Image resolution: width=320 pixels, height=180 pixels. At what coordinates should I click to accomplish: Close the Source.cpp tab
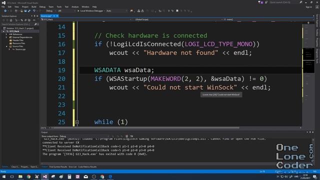(57, 16)
